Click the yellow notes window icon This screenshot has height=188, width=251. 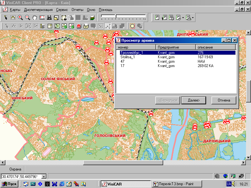[x=50, y=26]
